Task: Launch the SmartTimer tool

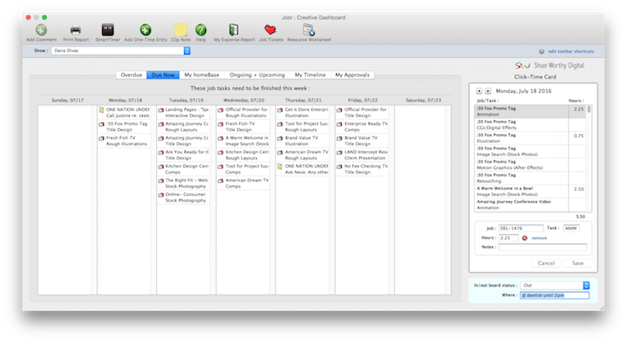Action: pyautogui.click(x=108, y=30)
